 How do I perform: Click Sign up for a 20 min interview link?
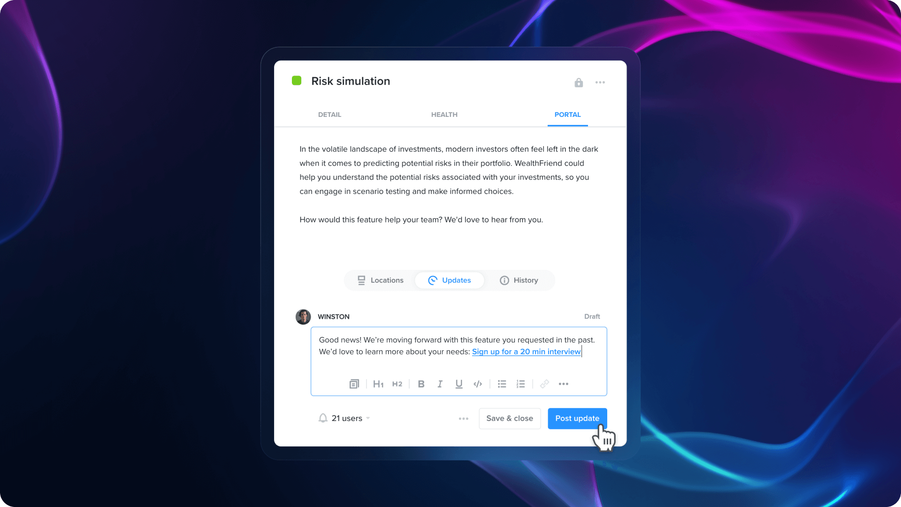click(526, 352)
